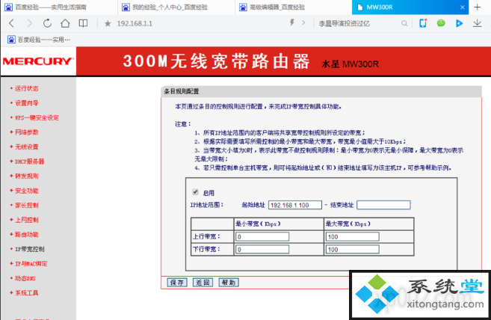Click 下行带宽 minimum bandwidth field
The height and width of the screenshot is (320, 491).
point(262,250)
